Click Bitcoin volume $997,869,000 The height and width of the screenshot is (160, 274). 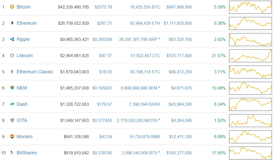click(x=179, y=7)
